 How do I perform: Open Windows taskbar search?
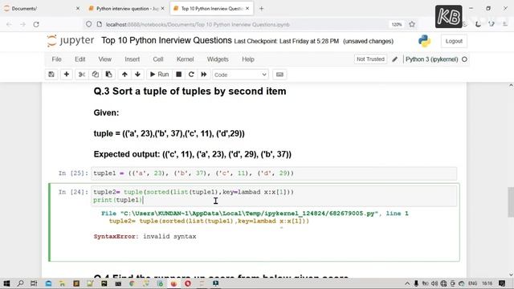(x=20, y=283)
